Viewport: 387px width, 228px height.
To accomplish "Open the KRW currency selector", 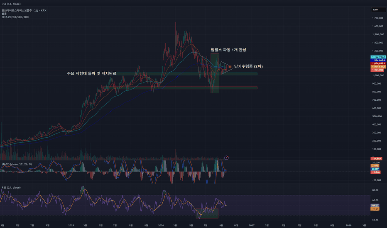I will click(378, 10).
